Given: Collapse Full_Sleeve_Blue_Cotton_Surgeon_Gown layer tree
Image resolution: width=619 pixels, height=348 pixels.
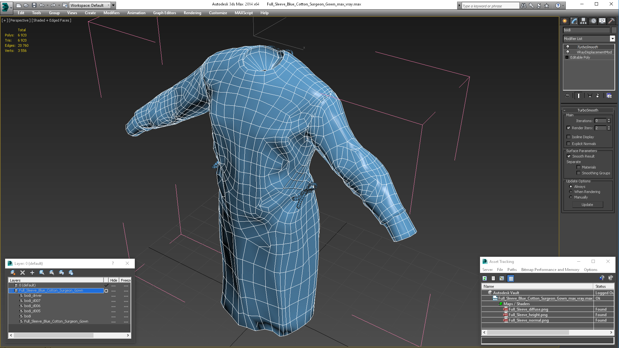Looking at the screenshot, I should click(x=11, y=291).
